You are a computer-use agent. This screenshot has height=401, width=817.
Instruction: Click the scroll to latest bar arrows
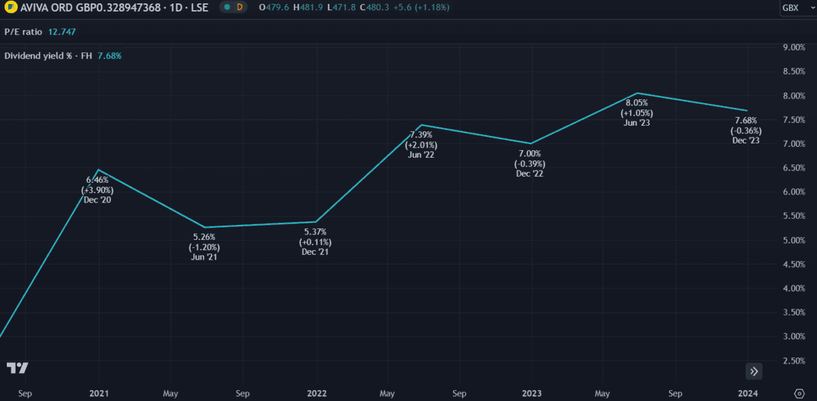(754, 371)
